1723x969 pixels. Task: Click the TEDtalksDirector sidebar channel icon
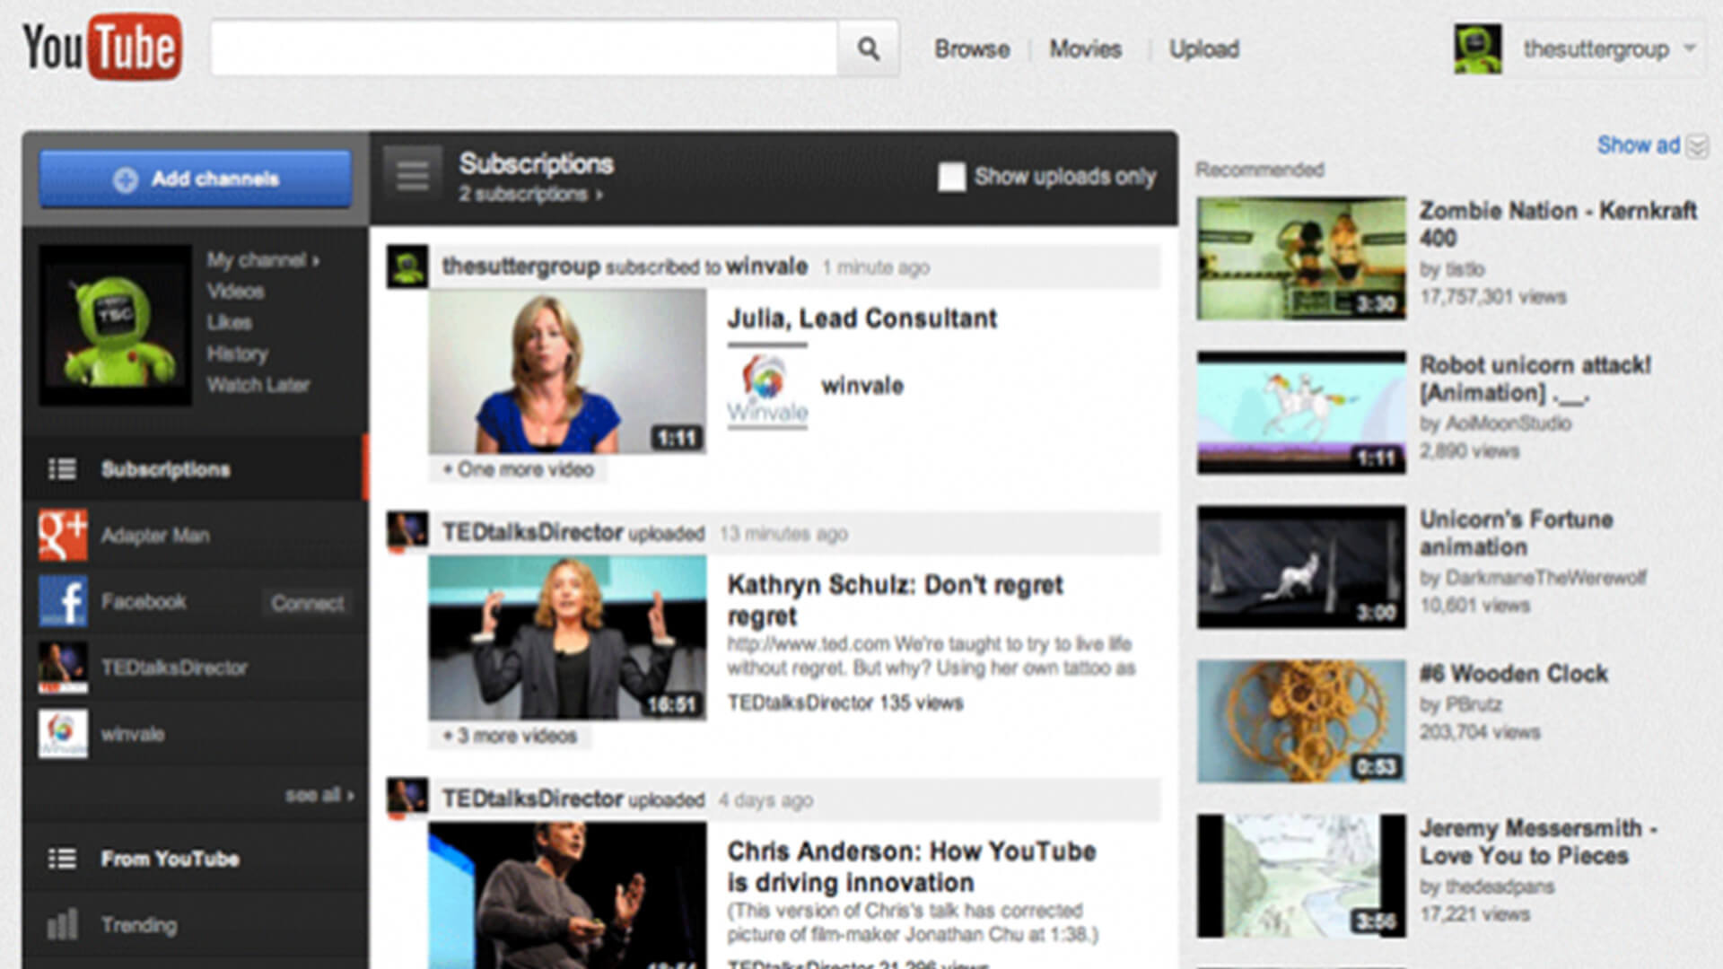(x=63, y=668)
